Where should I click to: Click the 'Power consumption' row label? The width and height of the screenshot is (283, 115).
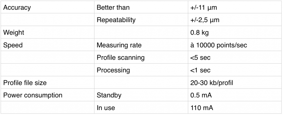33,95
